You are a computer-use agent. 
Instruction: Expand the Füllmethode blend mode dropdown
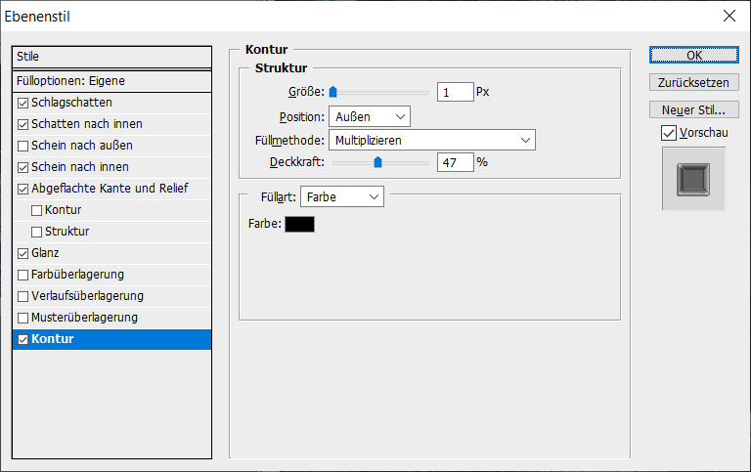[x=431, y=140]
